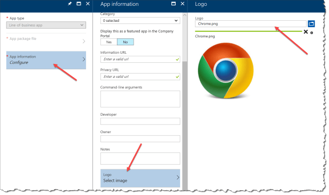Open App information Configure row
Screen dimensions: 329x195
click(46, 60)
